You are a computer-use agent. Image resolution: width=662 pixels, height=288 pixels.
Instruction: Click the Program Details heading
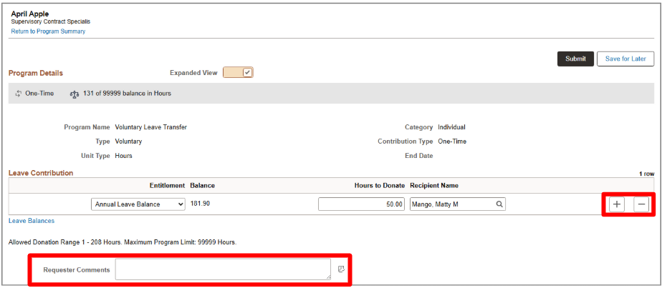[36, 74]
